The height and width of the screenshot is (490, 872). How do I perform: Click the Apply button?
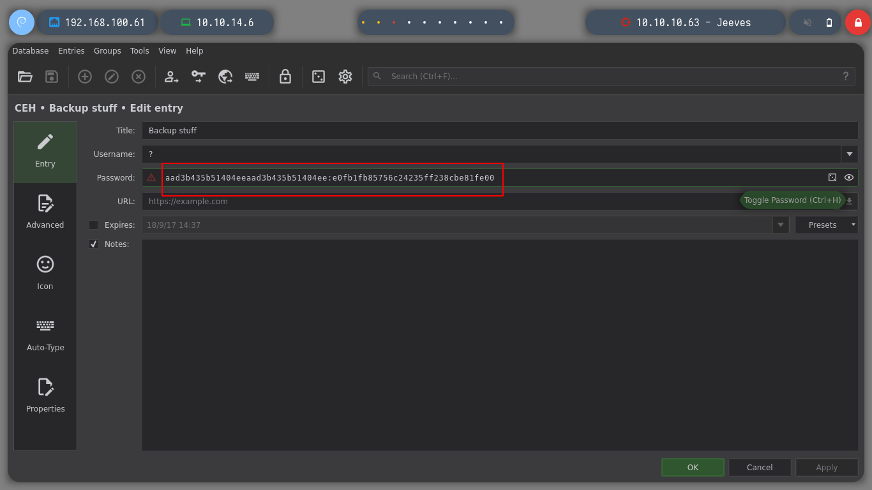point(827,467)
